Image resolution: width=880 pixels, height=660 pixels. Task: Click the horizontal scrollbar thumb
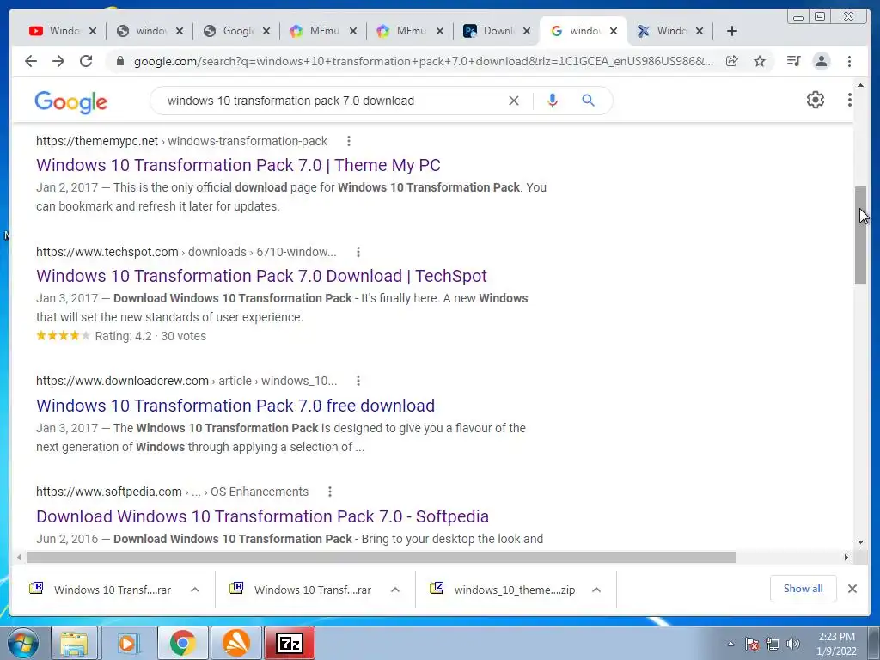click(381, 557)
